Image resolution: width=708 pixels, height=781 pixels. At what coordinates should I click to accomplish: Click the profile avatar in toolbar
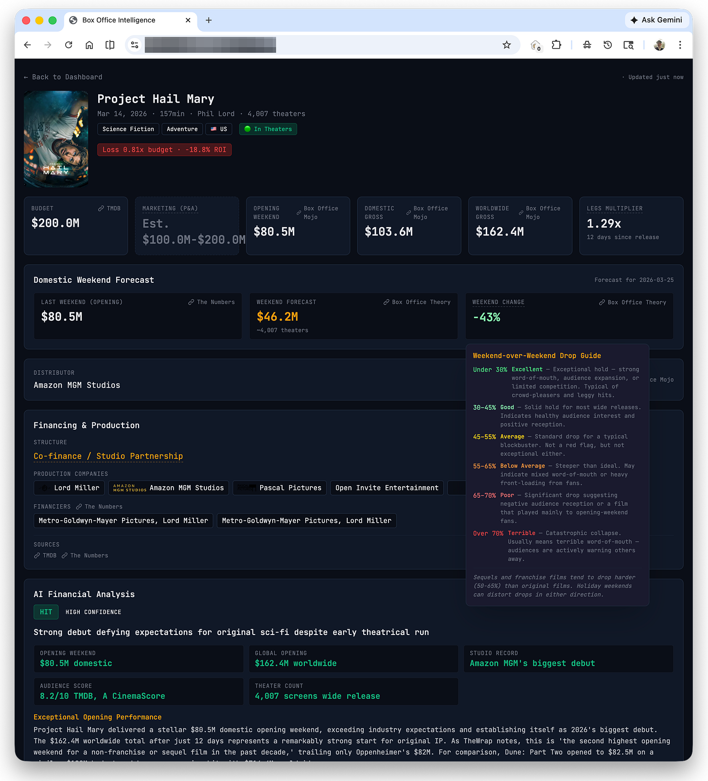(659, 45)
